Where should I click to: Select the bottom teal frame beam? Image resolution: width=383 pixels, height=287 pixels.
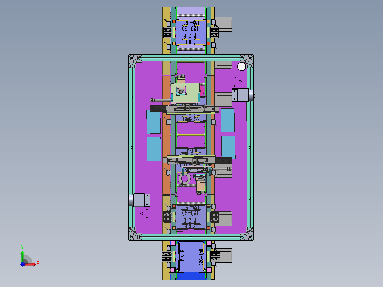(191, 237)
